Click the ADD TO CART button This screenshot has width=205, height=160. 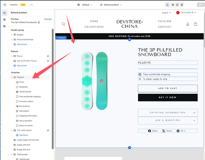[168, 88]
